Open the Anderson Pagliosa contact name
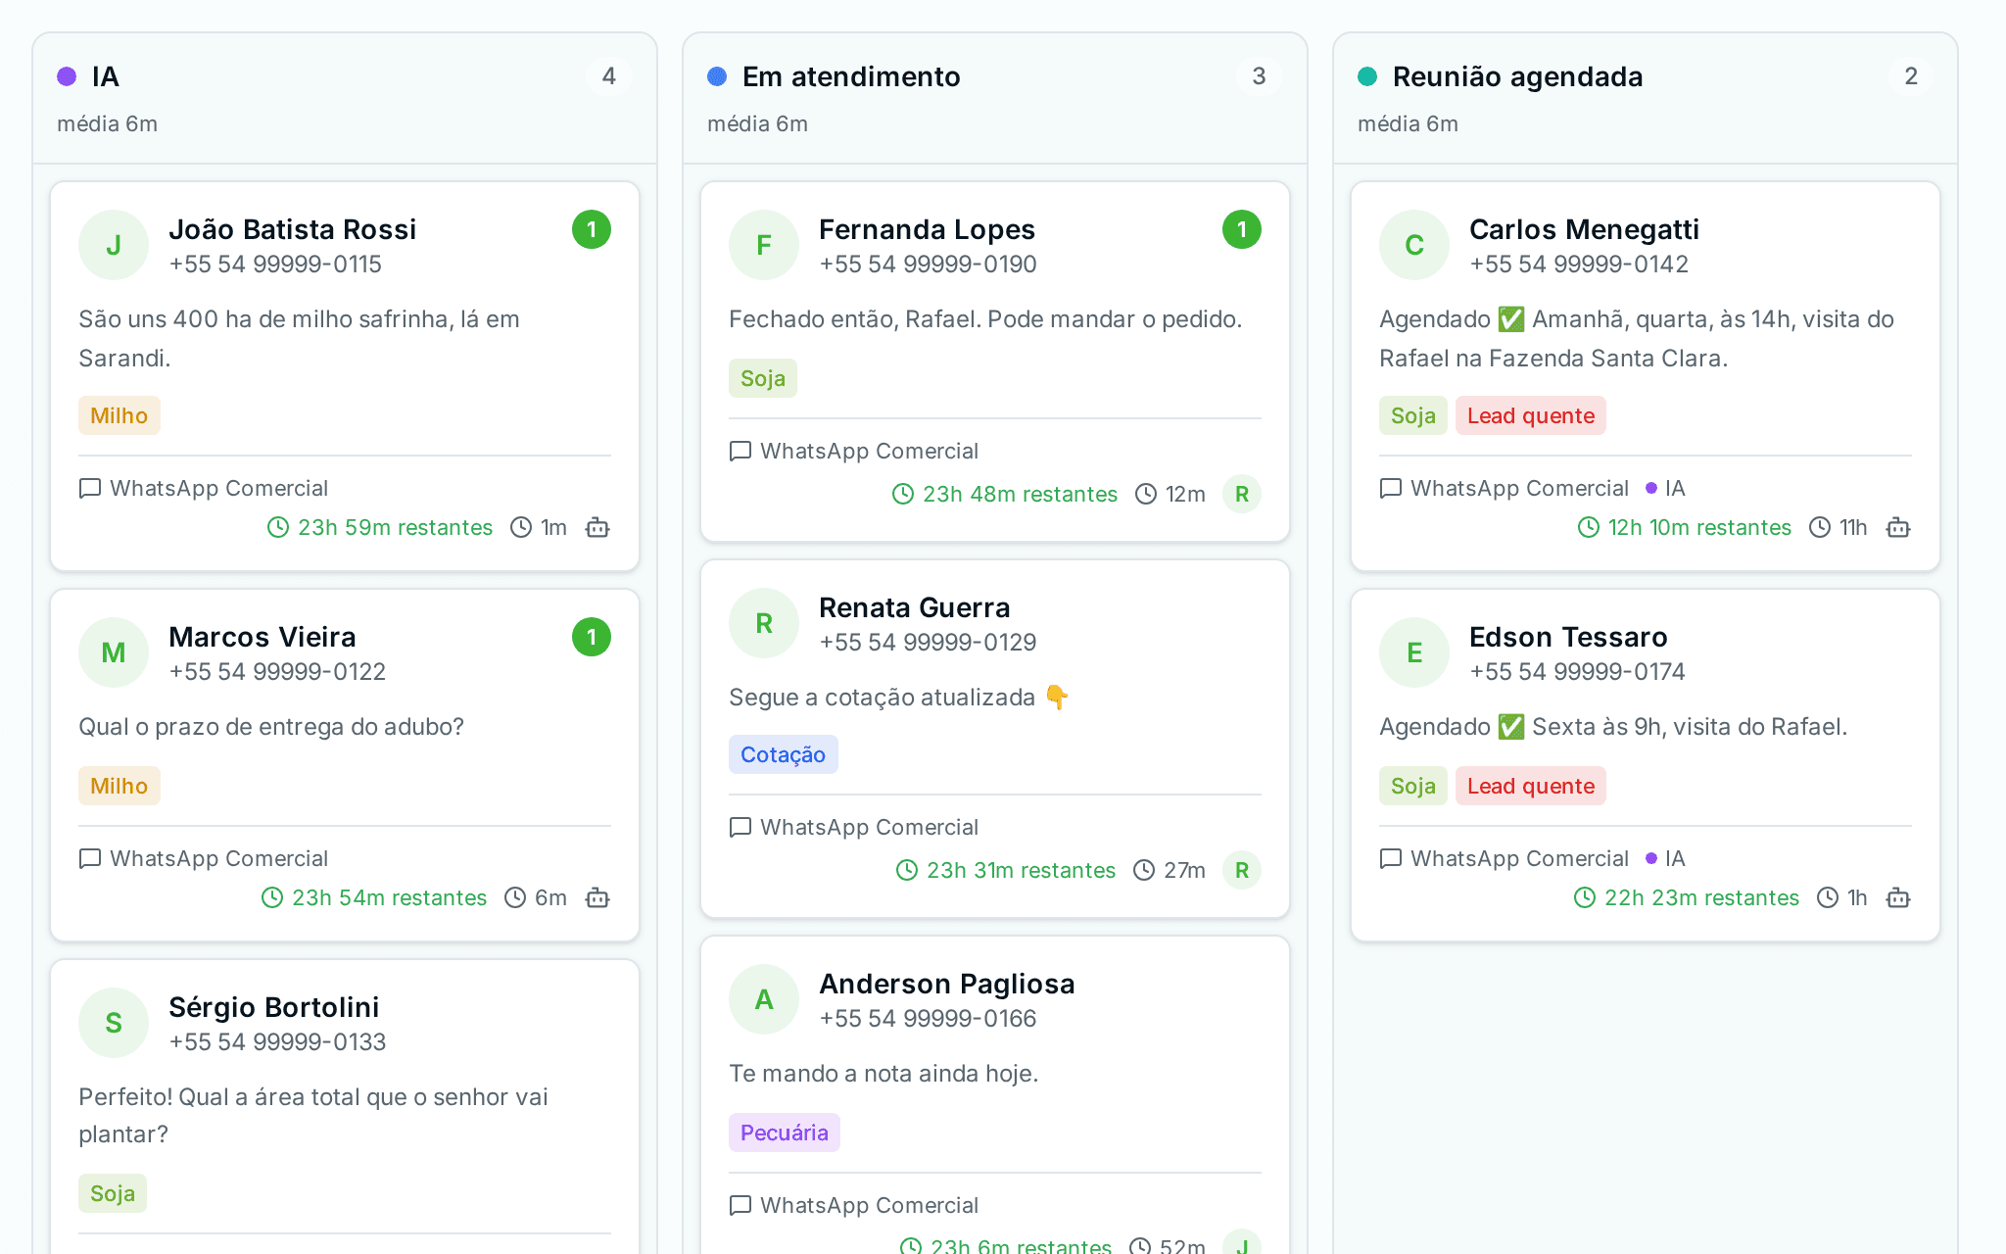 (947, 984)
